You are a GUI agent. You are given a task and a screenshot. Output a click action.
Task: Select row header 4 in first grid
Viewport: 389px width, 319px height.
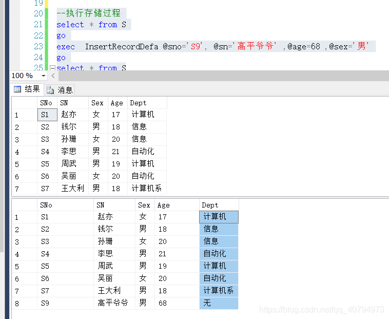(x=25, y=152)
